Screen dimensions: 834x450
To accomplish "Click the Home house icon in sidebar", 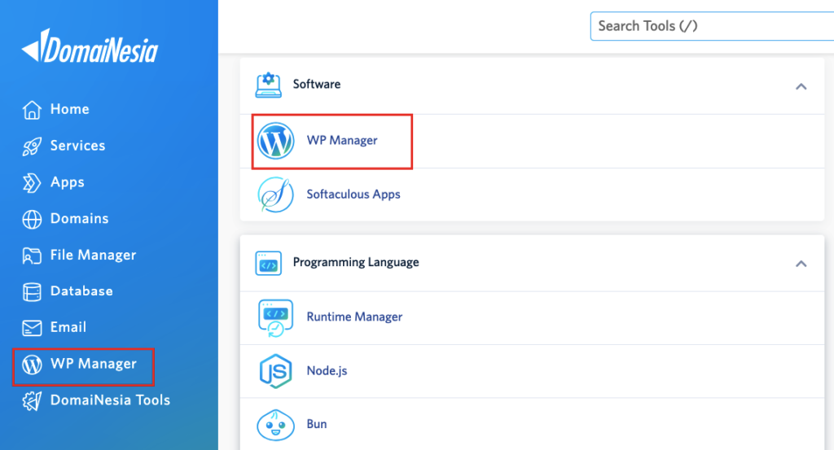I will click(32, 109).
